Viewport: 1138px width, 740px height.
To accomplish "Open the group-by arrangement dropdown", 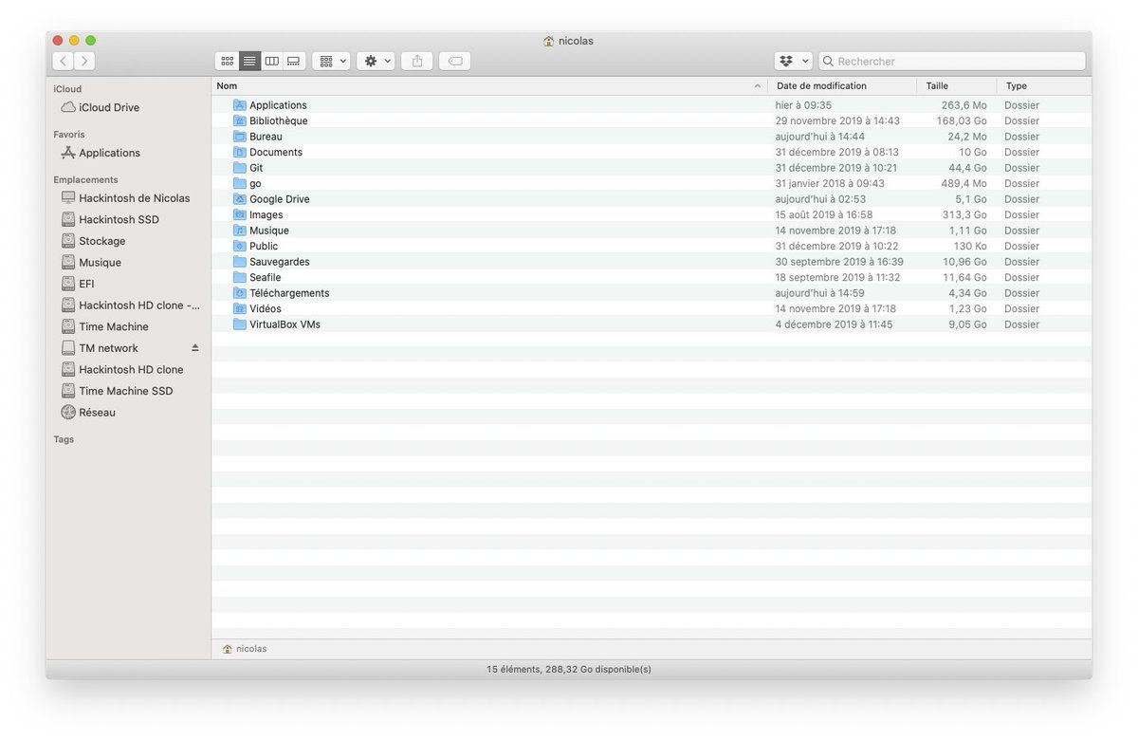I will click(331, 61).
